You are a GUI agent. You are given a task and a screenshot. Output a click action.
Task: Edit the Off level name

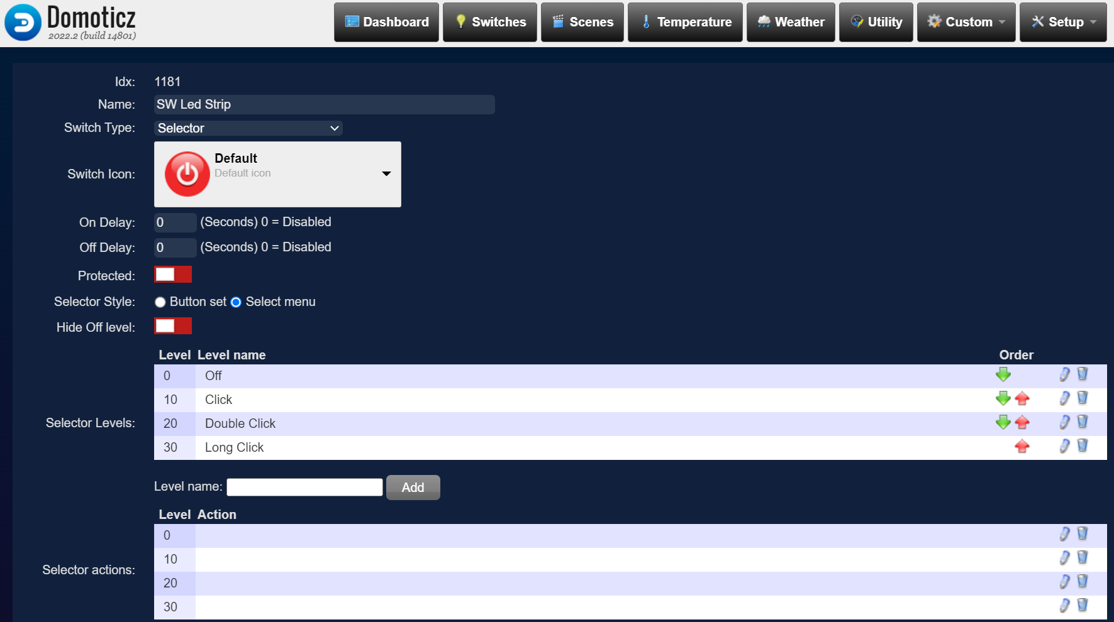coord(1064,374)
